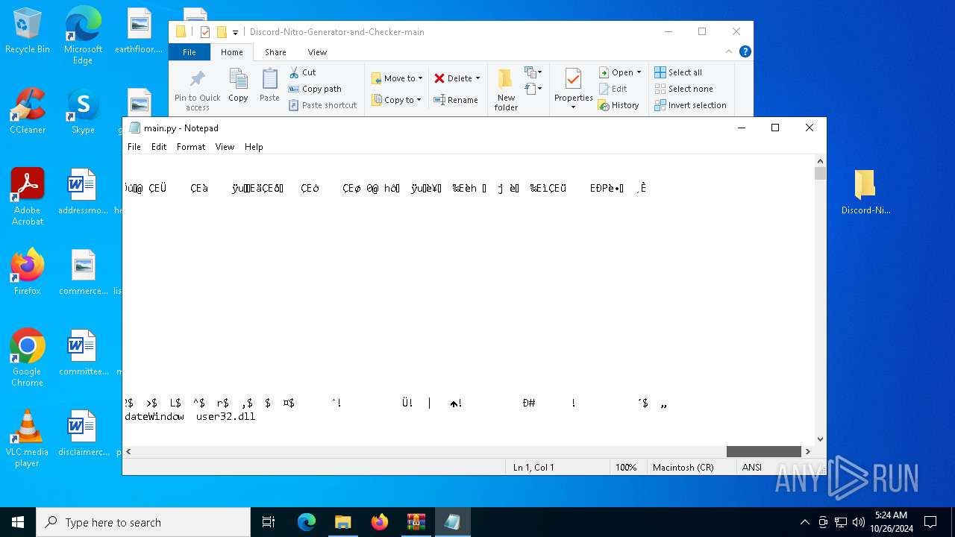Show hidden system tray icons
Image resolution: width=955 pixels, height=537 pixels.
(804, 522)
